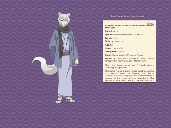Click the 'Occupation : Familiar' line
Viewport: 171px width, 128px height.
coord(115,52)
